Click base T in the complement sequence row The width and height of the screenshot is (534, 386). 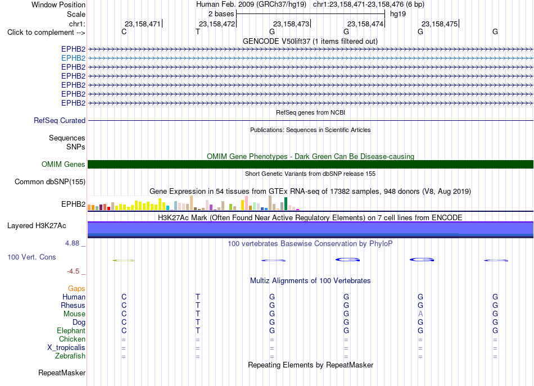tap(198, 31)
